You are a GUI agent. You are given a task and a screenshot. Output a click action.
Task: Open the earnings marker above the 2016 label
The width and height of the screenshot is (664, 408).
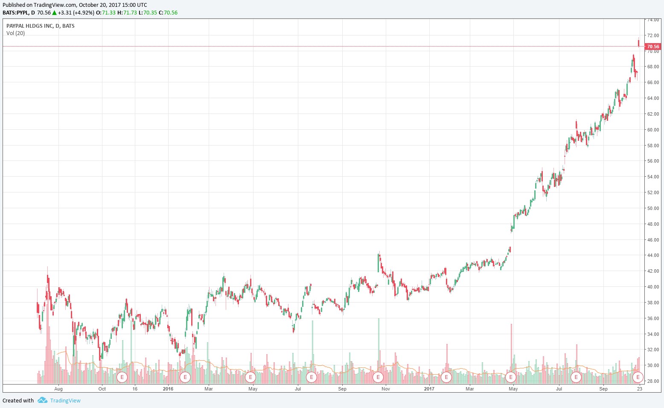point(185,377)
